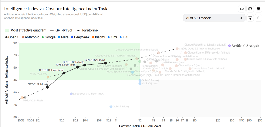Copy the chart link icon
This screenshot has height=127, width=265.
[242, 9]
